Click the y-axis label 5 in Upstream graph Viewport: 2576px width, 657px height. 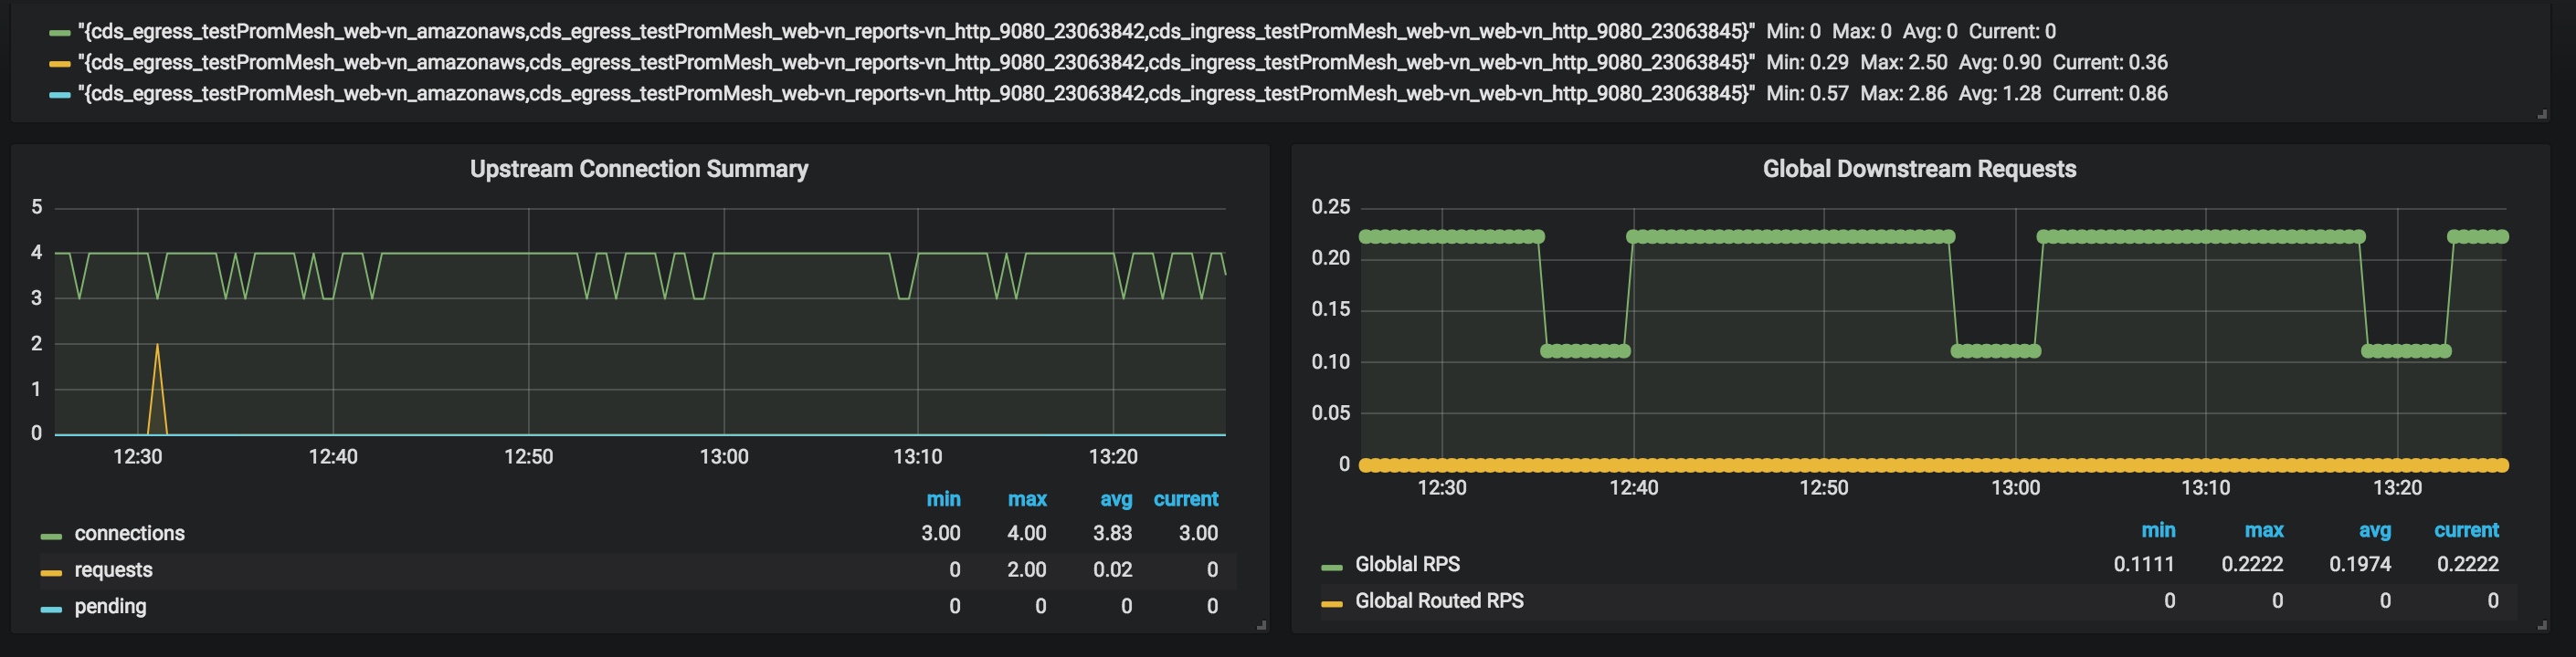pyautogui.click(x=37, y=207)
